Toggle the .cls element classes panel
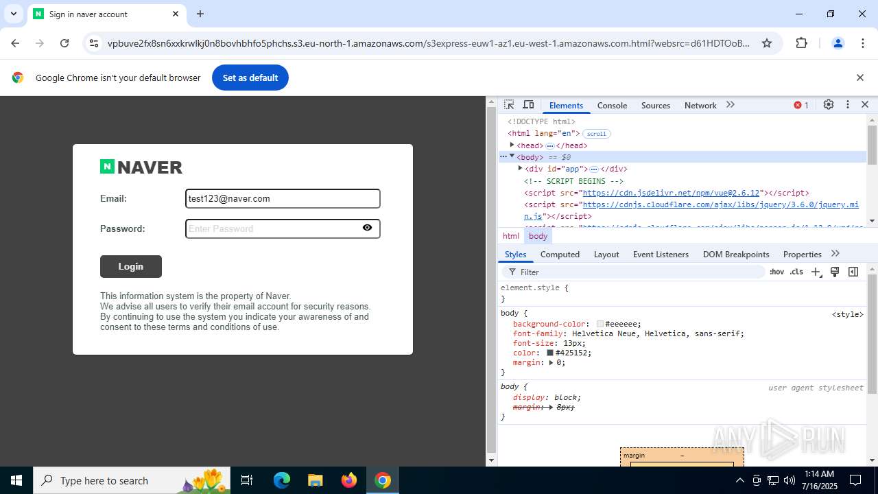 pyautogui.click(x=796, y=272)
